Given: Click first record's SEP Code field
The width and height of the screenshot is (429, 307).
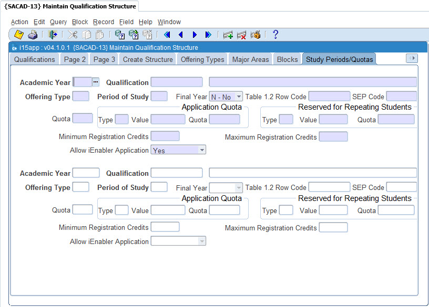Looking at the screenshot, I should click(402, 97).
